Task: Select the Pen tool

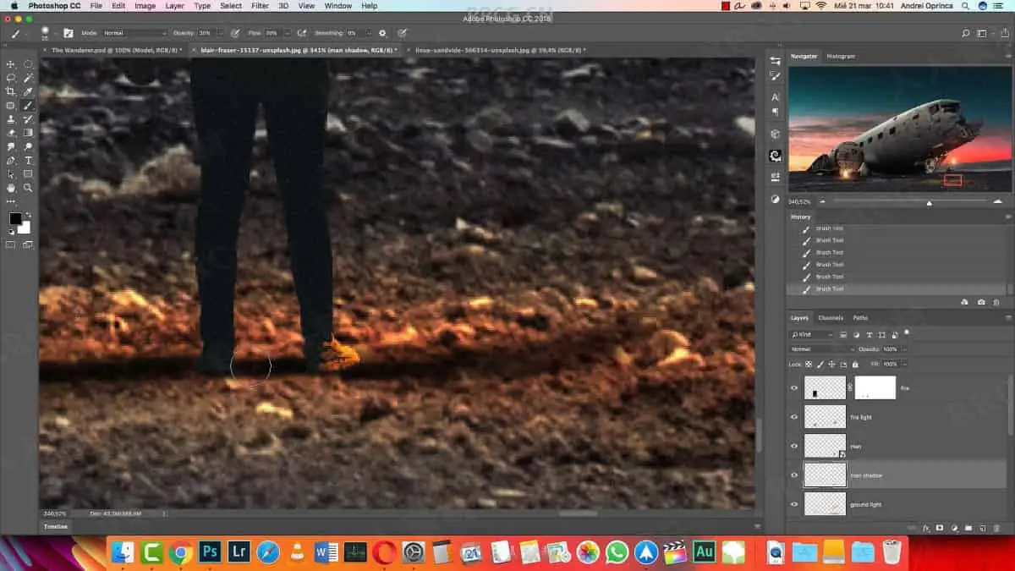Action: click(x=11, y=160)
